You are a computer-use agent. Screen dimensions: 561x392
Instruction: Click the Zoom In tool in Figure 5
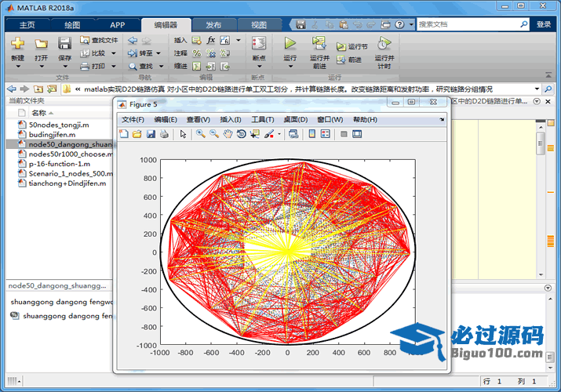pyautogui.click(x=201, y=134)
